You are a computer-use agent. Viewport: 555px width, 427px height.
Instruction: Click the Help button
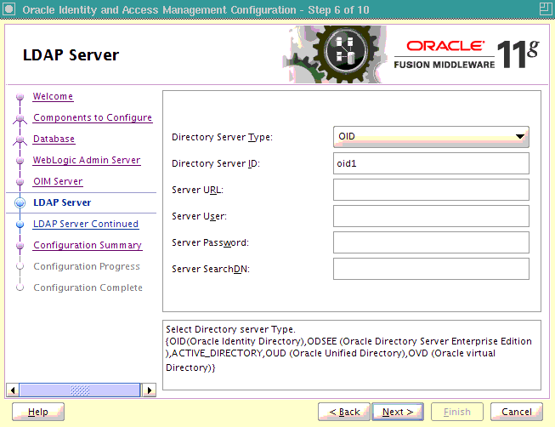click(x=38, y=412)
